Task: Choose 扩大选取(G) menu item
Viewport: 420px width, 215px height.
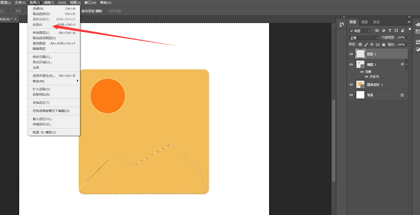Action: [x=54, y=89]
